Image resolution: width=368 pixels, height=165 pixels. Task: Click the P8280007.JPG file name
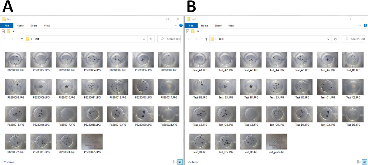coord(169,70)
